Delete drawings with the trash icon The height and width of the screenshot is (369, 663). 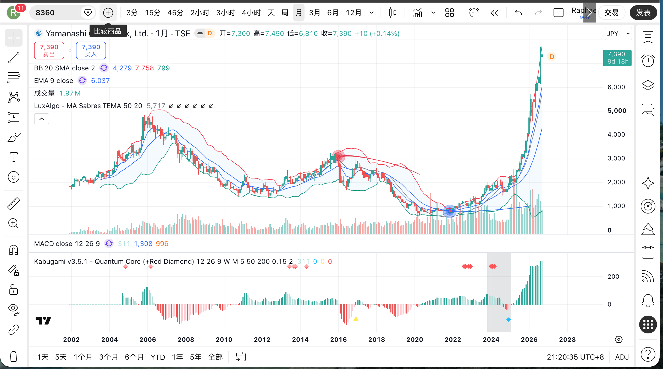pyautogui.click(x=14, y=356)
